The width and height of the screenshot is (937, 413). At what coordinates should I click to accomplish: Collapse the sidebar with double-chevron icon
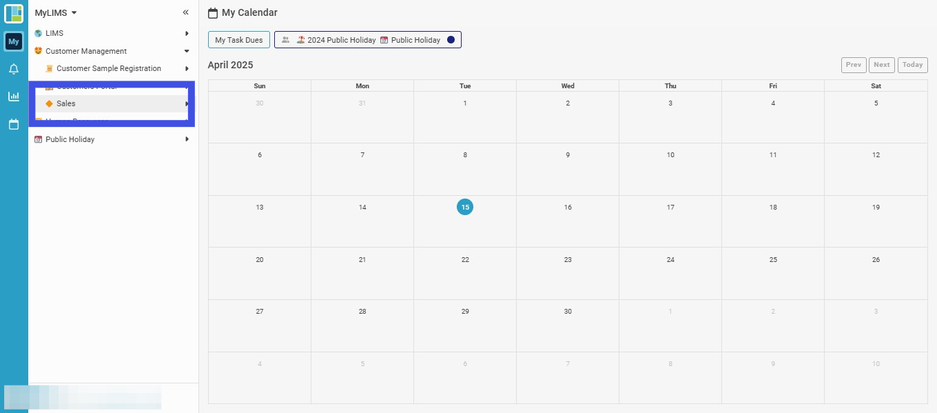(185, 12)
